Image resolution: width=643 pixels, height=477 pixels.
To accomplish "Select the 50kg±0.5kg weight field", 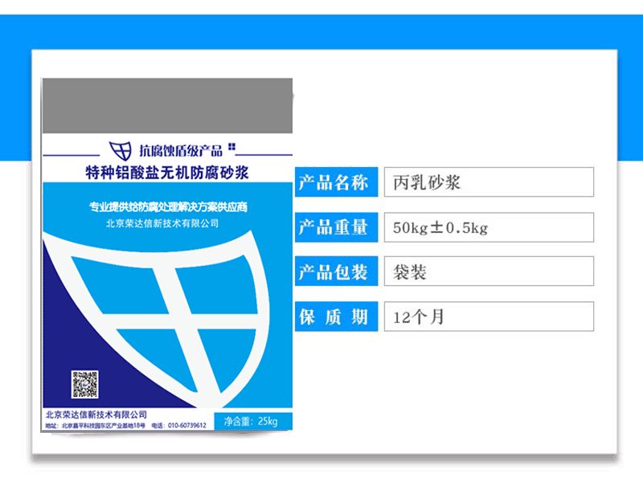I will coord(489,227).
